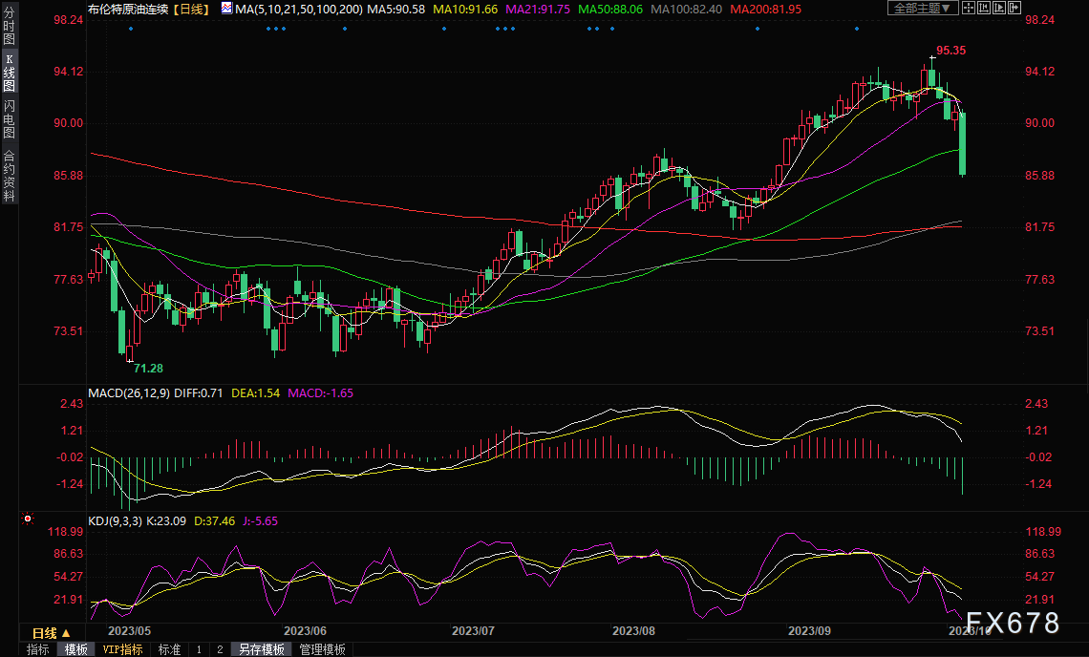Select the K线图 sidebar view
Screen dimensions: 1089x657
[x=9, y=74]
